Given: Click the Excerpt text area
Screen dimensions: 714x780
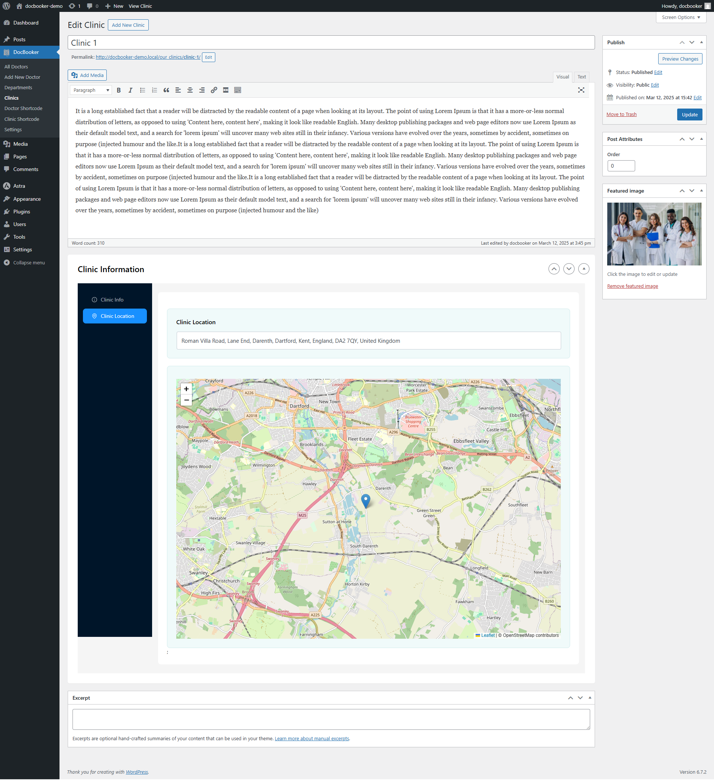Looking at the screenshot, I should (331, 720).
